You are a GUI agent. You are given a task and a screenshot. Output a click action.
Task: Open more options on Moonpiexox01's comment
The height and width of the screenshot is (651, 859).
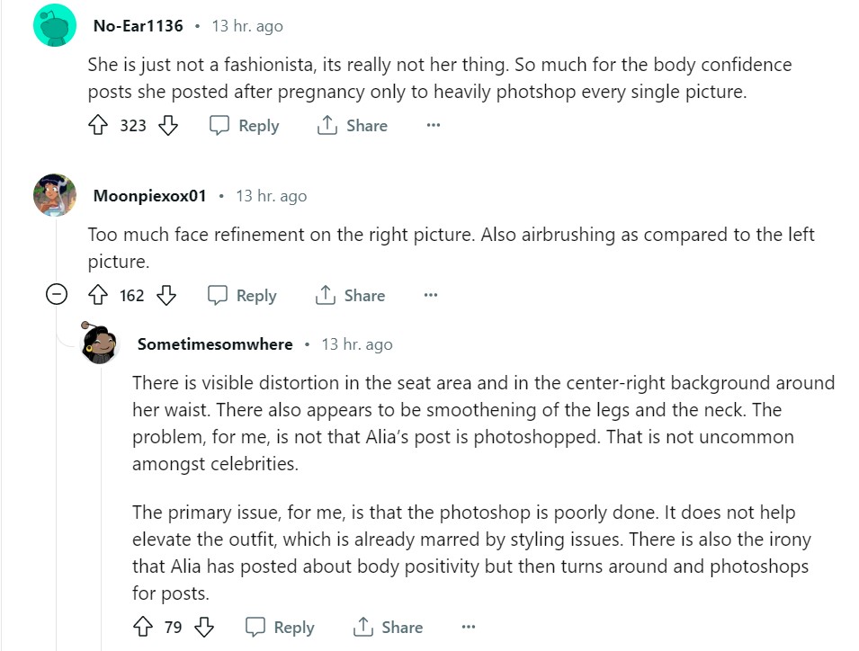point(431,295)
